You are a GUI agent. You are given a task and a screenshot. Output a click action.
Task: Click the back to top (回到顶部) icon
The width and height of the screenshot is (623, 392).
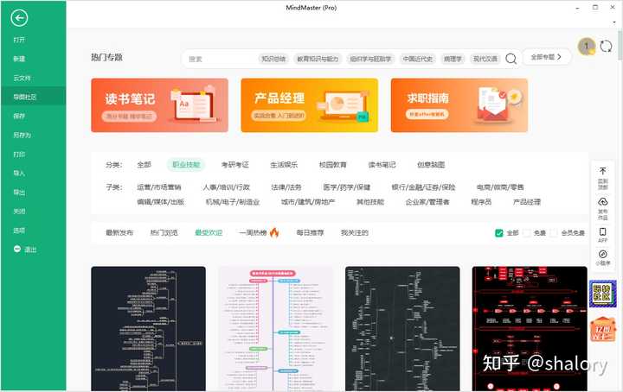[602, 176]
